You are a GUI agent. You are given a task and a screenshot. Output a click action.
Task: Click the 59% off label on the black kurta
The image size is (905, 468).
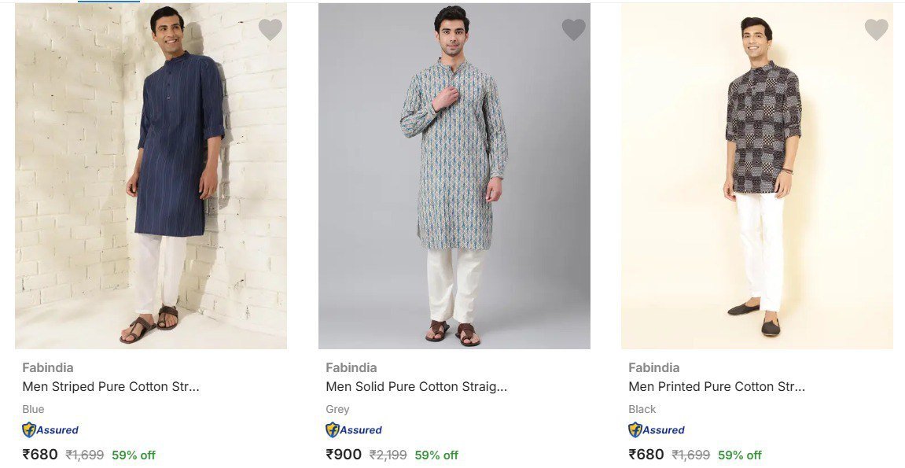click(739, 455)
